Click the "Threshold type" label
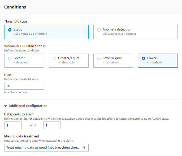This screenshot has height=156, width=182. pyautogui.click(x=16, y=21)
